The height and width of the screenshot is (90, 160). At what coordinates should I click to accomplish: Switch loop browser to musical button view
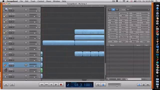[113, 9]
